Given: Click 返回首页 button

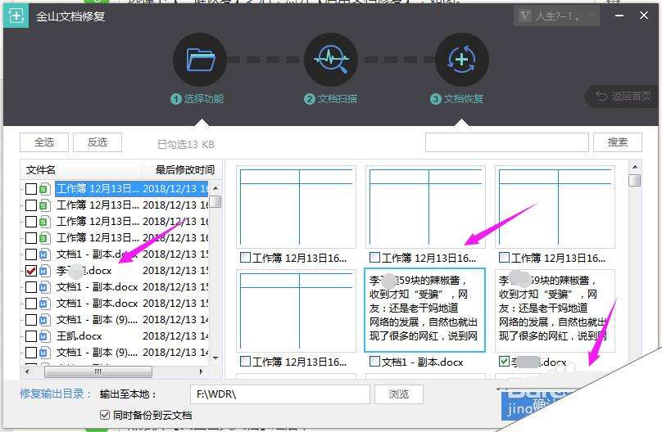Looking at the screenshot, I should 623,97.
